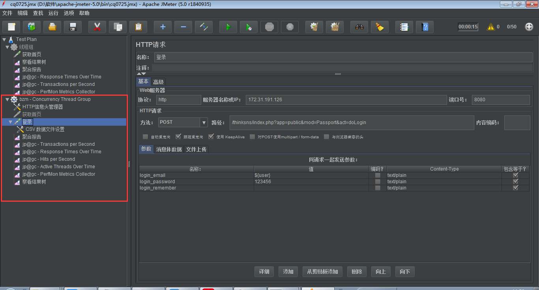
Task: Start test with no pauses icon
Action: click(249, 27)
